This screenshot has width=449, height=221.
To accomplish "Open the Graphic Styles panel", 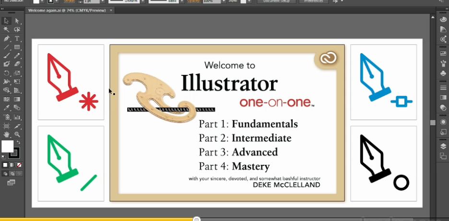I will 443,132.
